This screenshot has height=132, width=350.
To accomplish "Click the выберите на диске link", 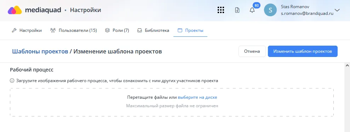I will coord(197,97).
